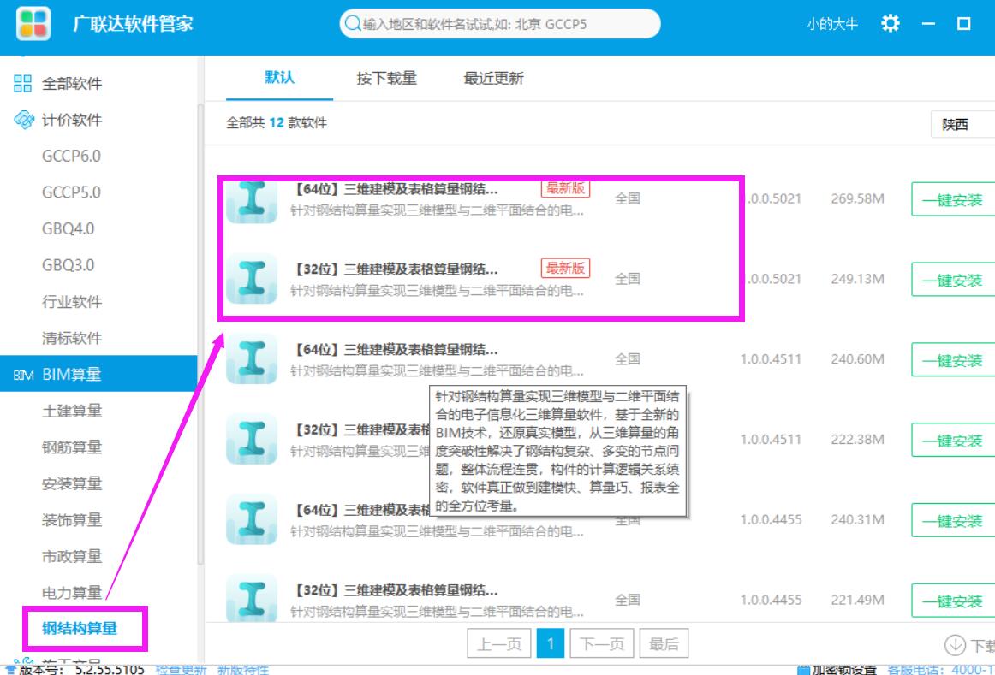The width and height of the screenshot is (995, 675).
Task: Click the BIM icon beside BIM算量
Action: [23, 375]
